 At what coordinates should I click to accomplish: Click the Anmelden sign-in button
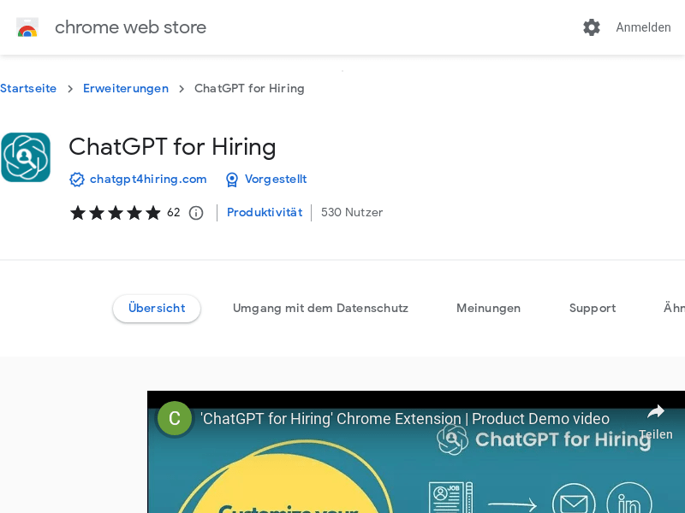(x=643, y=27)
